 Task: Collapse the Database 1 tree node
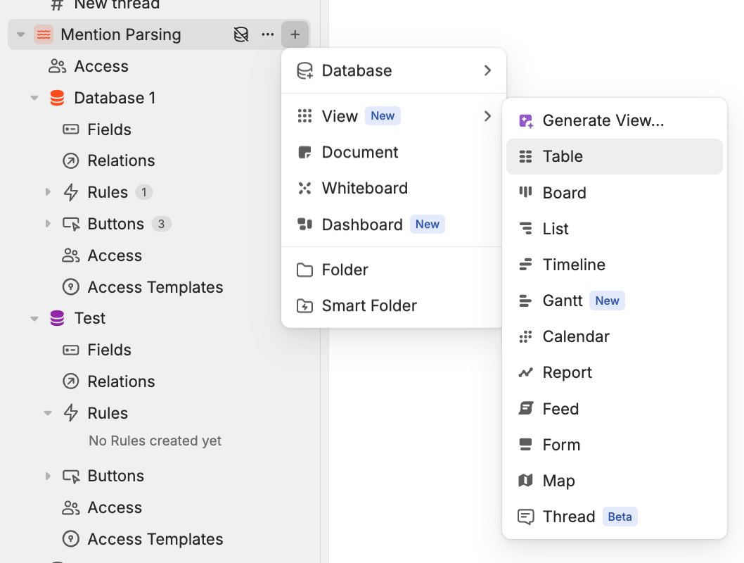click(x=34, y=98)
